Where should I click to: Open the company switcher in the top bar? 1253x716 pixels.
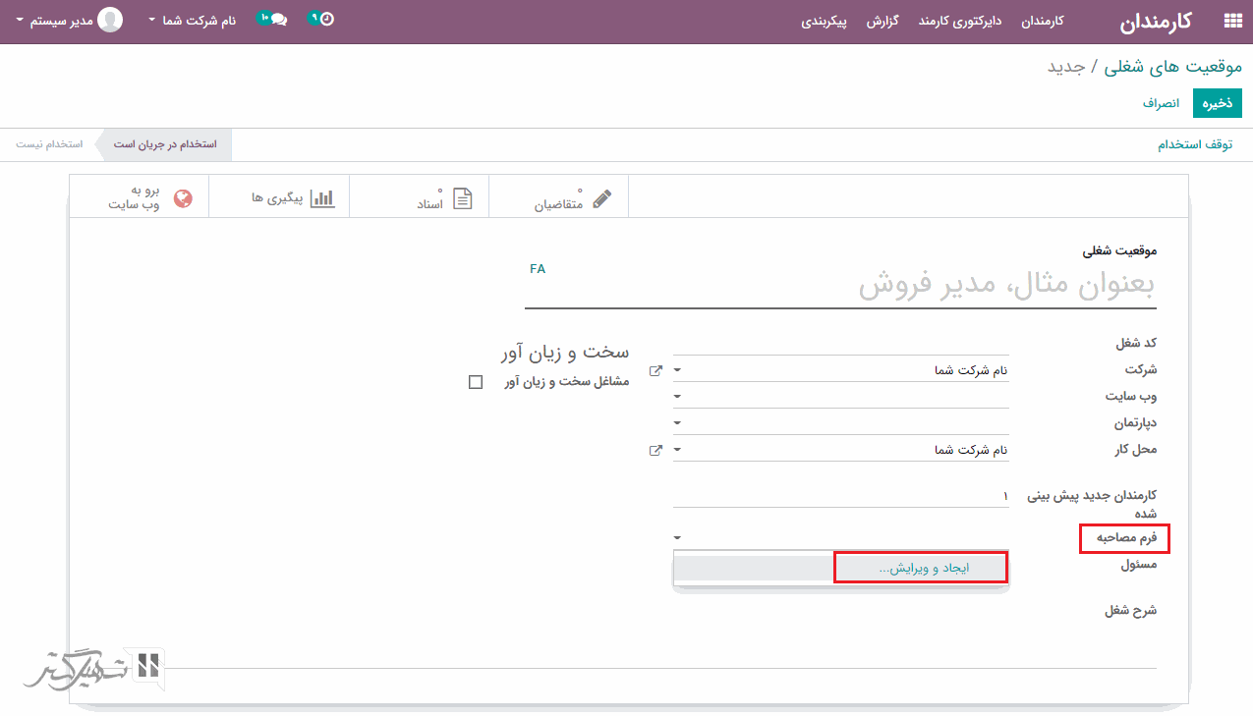(x=193, y=20)
